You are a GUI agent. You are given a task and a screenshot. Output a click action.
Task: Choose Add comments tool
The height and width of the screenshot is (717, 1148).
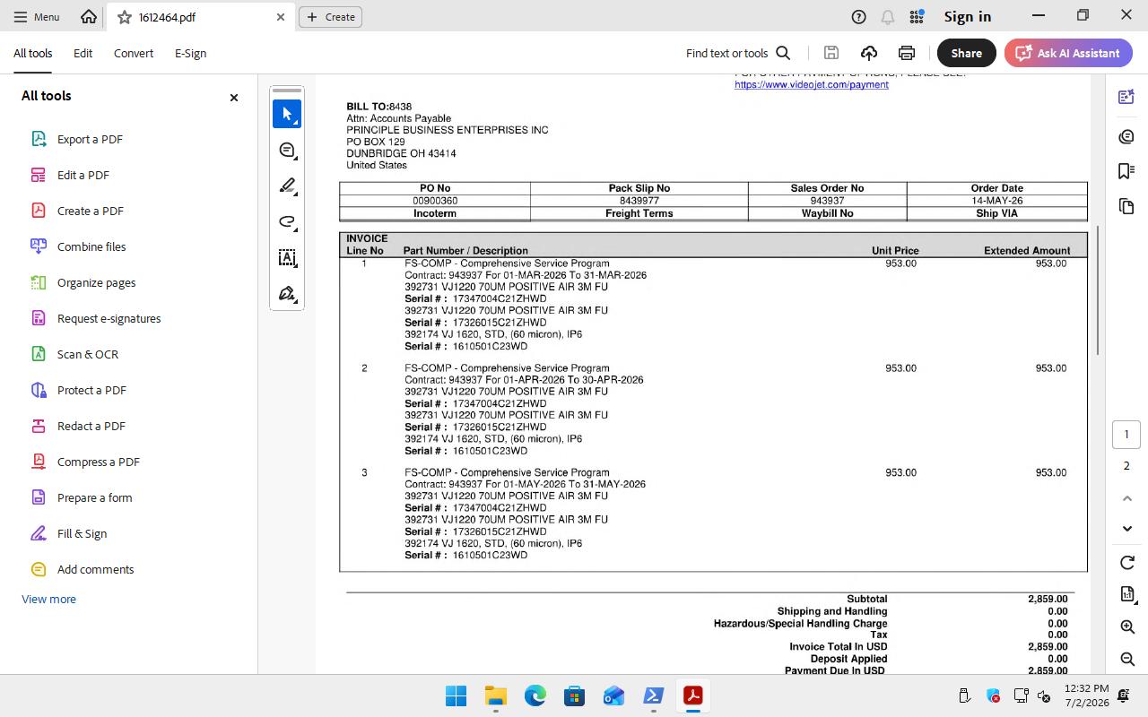95,569
